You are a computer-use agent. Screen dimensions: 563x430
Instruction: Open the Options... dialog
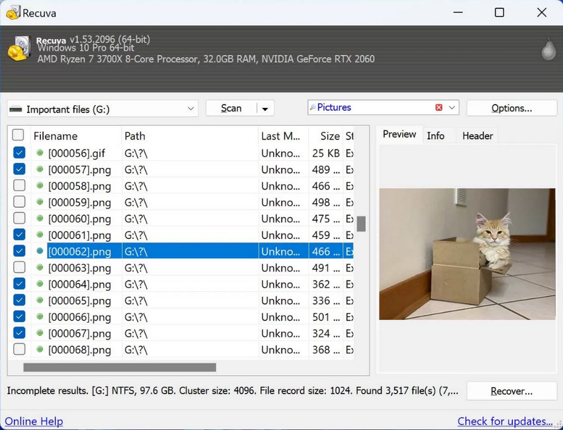(x=511, y=108)
